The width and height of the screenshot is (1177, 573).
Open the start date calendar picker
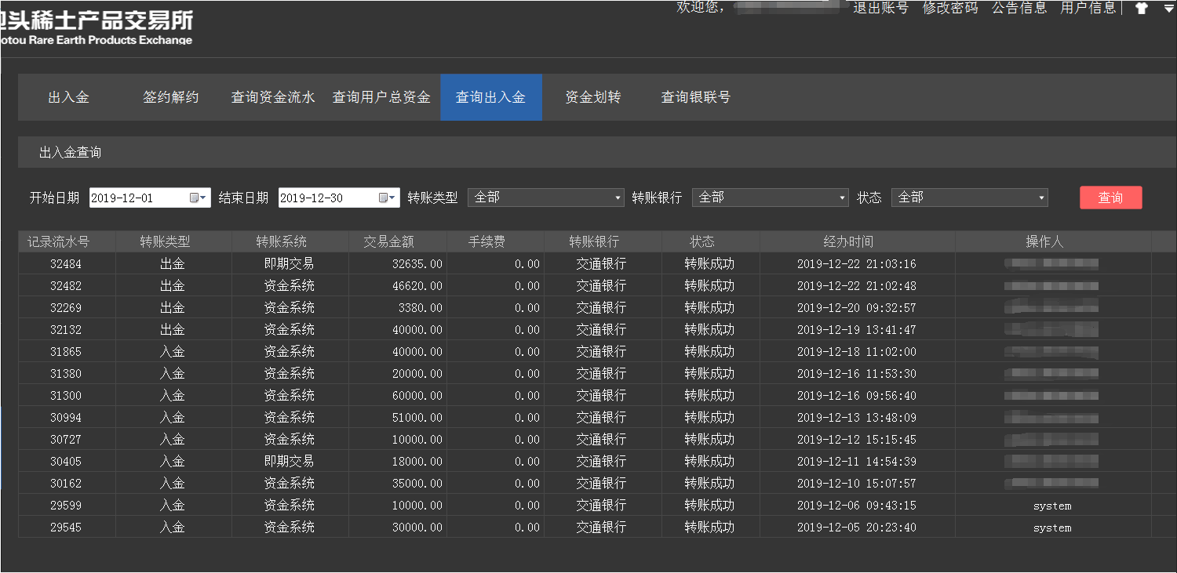coord(198,198)
